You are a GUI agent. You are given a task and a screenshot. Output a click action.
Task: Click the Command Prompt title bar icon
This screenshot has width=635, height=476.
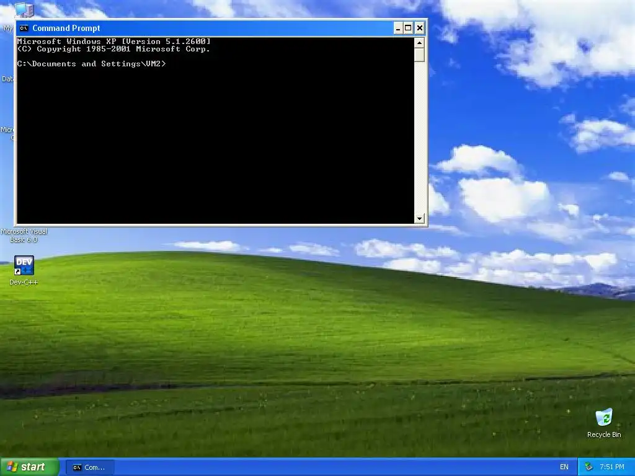24,28
